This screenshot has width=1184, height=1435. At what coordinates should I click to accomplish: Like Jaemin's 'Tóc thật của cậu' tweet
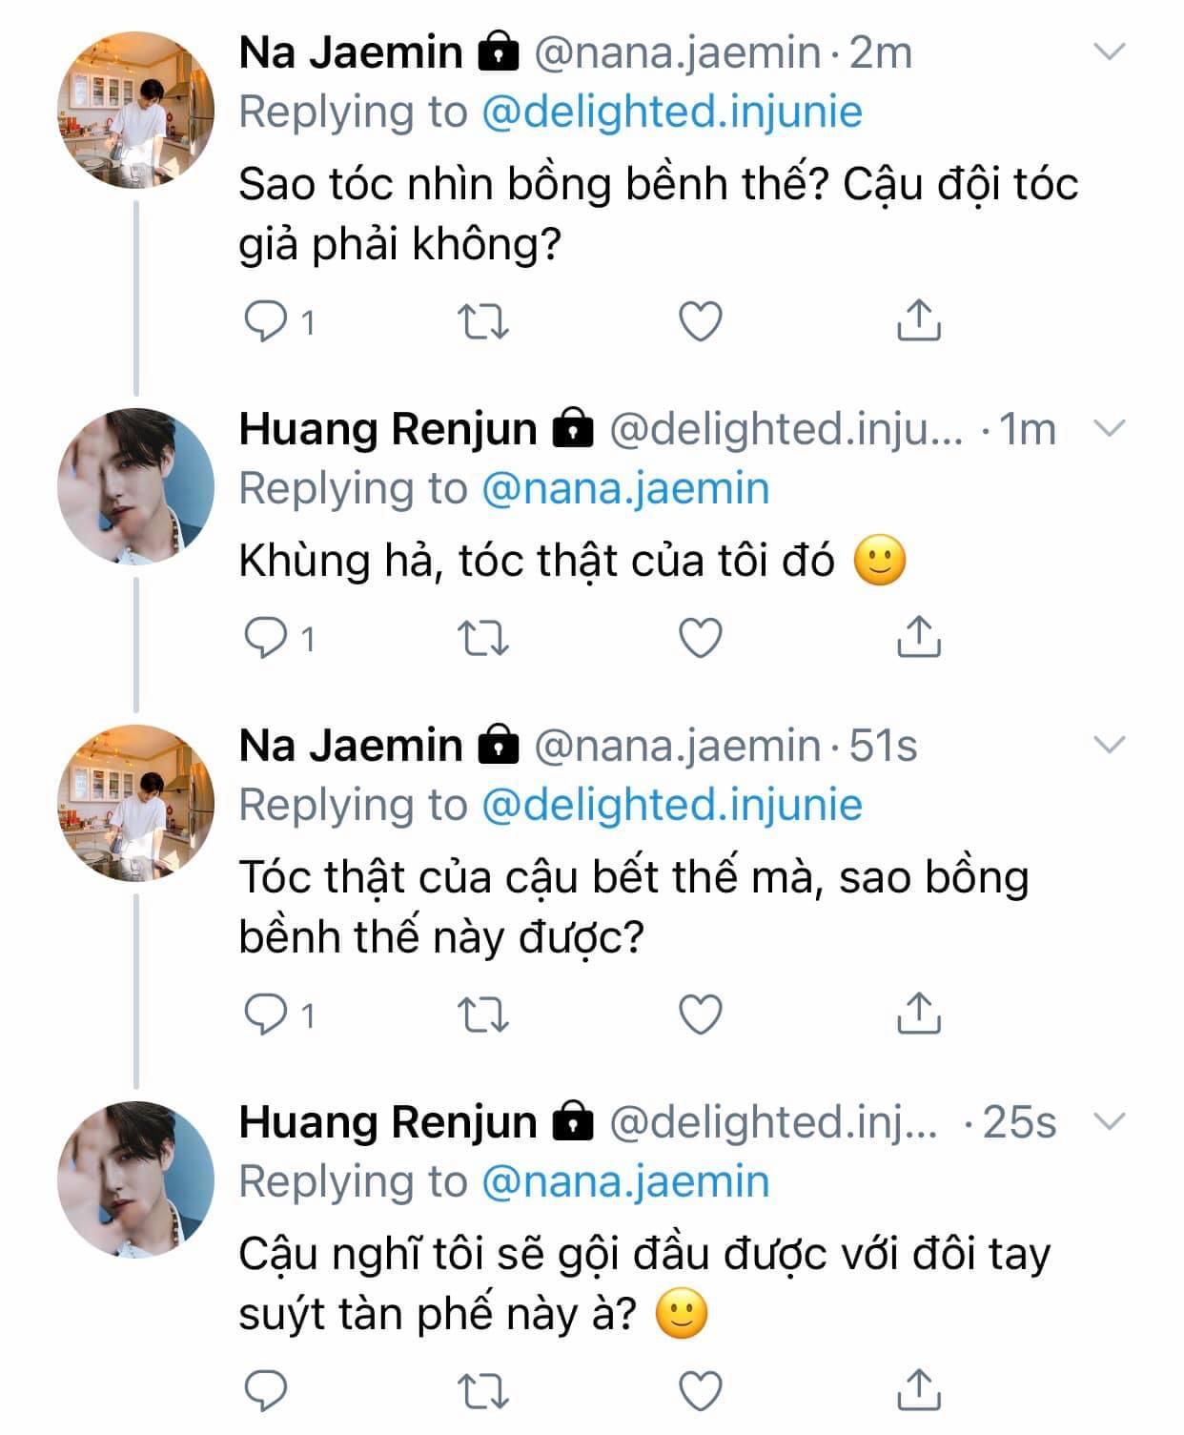click(x=701, y=1015)
